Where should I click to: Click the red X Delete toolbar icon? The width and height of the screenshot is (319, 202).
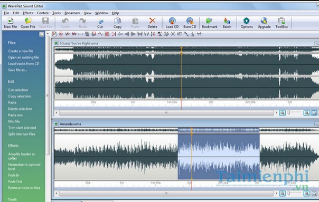pos(152,23)
